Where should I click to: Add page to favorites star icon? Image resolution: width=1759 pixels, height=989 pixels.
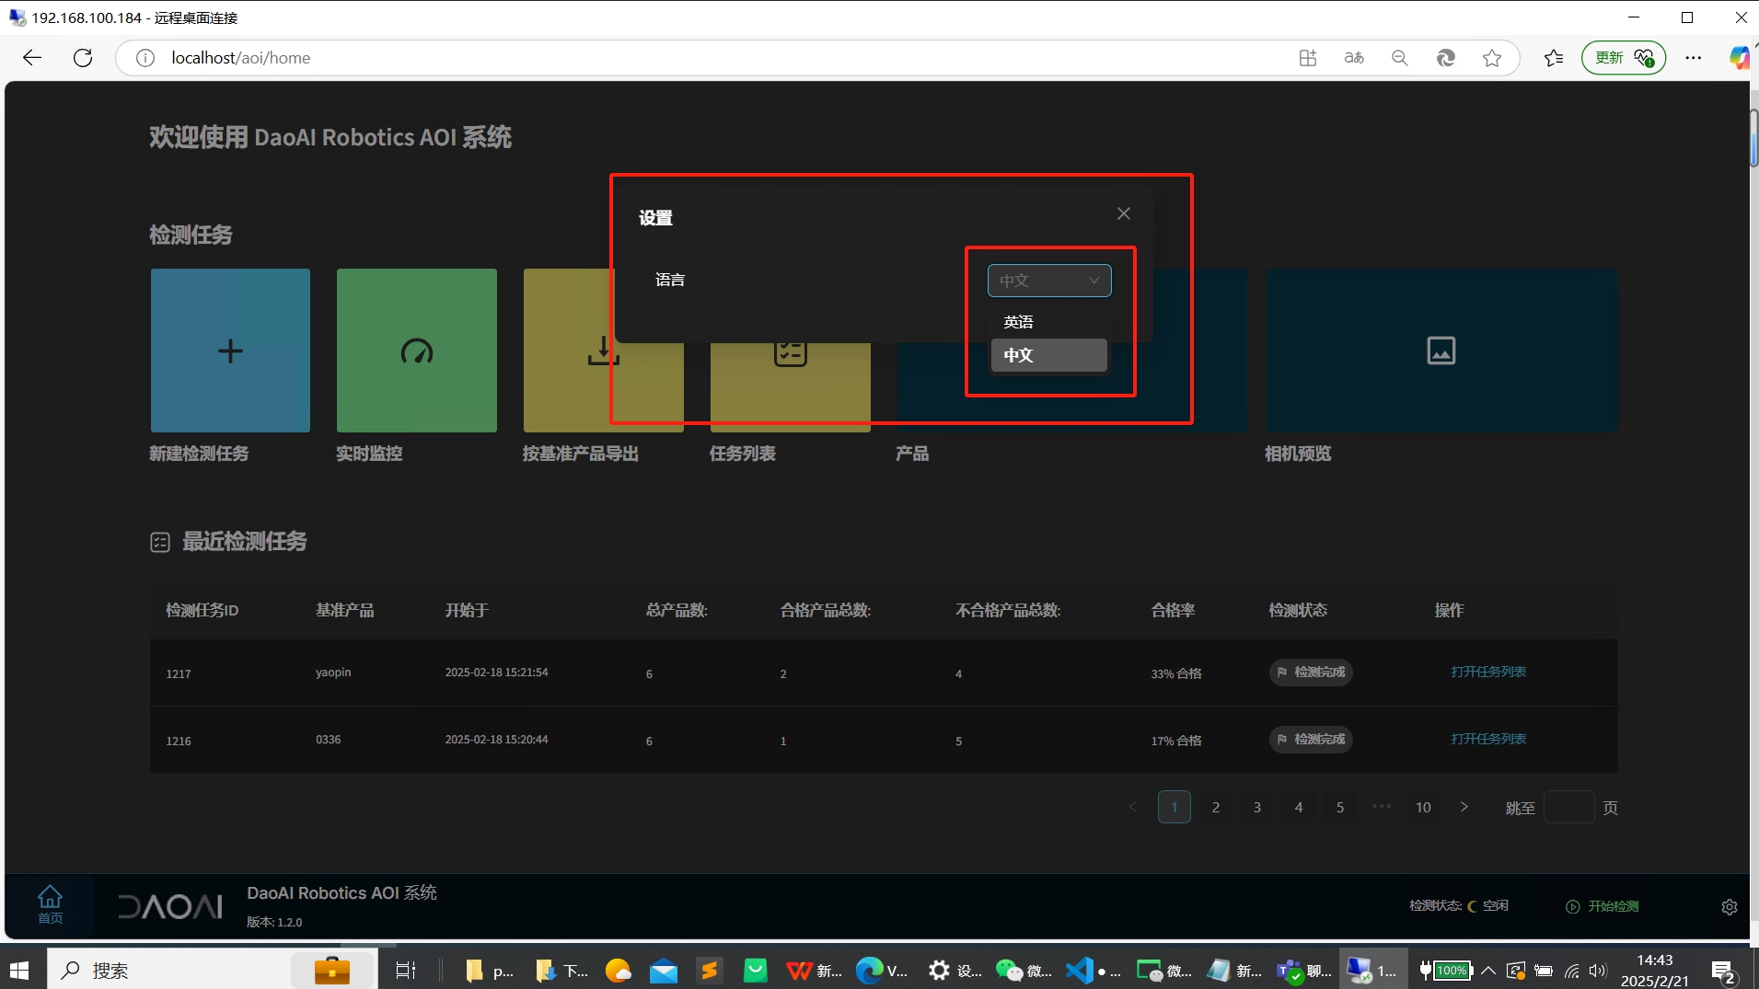coord(1492,58)
